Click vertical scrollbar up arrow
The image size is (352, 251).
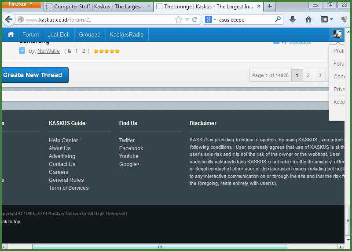coord(348,31)
